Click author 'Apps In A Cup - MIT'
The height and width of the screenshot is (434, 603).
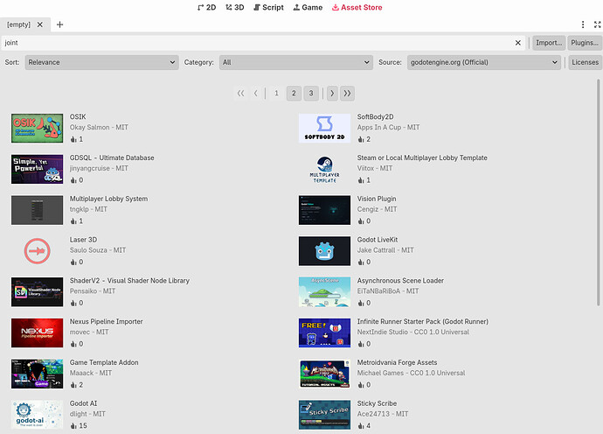(388, 128)
